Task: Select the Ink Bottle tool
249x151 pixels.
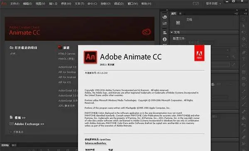Action: (244, 125)
